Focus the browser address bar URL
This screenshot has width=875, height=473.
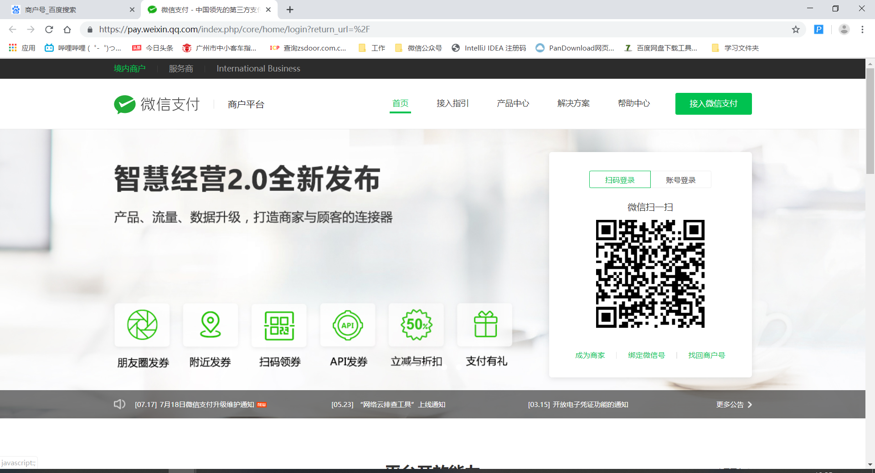click(x=234, y=30)
